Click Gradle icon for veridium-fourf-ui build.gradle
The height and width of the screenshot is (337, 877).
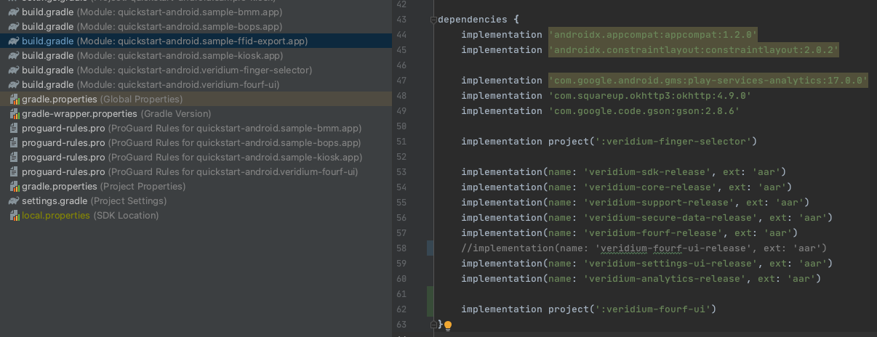pyautogui.click(x=14, y=85)
